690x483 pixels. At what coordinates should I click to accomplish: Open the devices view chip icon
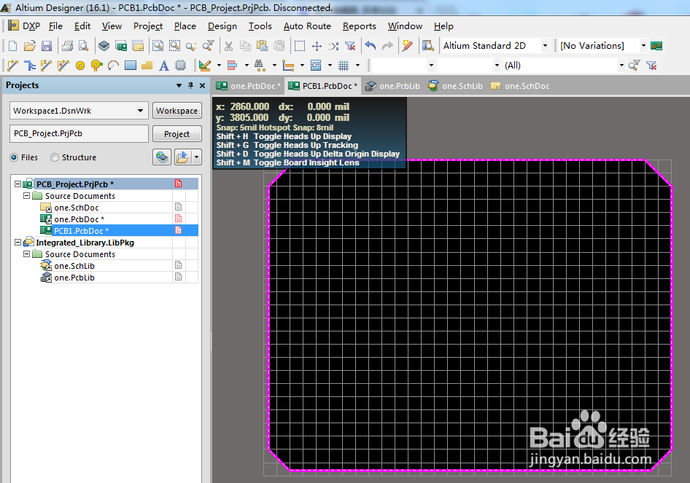coord(104,46)
